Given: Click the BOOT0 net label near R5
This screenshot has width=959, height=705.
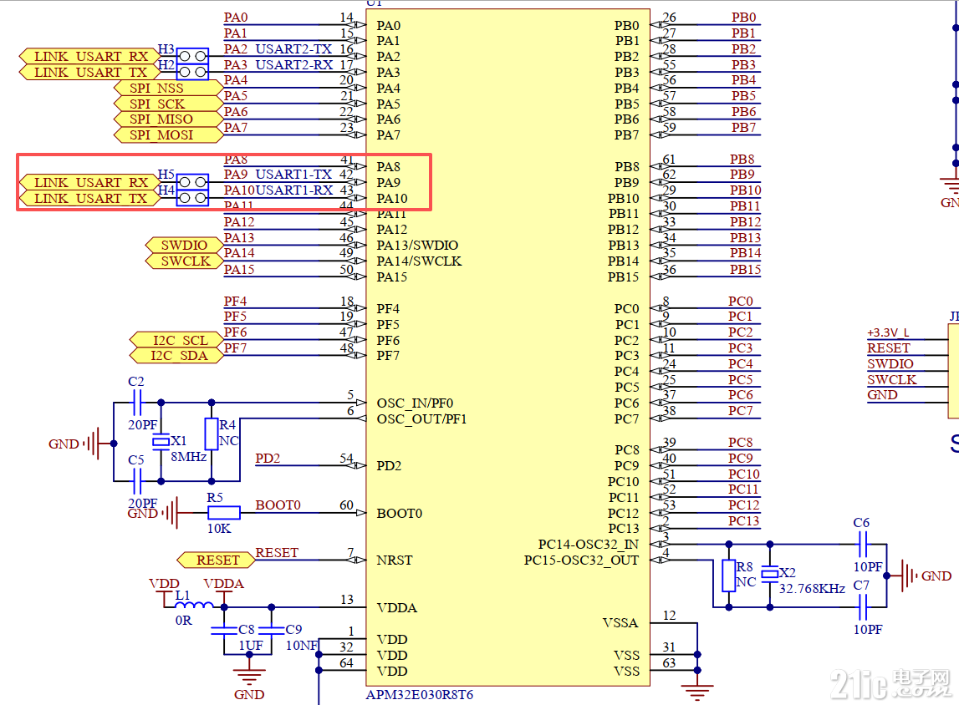Looking at the screenshot, I should point(278,505).
